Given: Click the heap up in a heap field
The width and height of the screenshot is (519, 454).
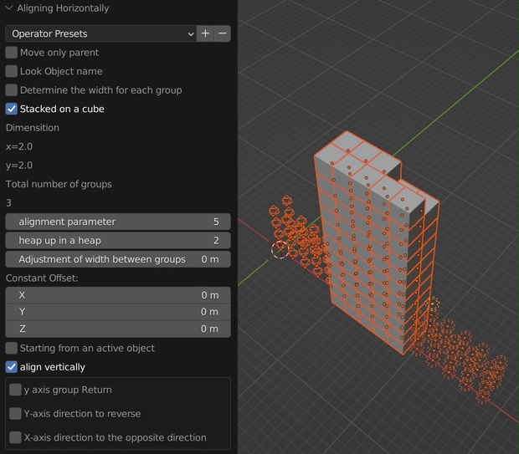Looking at the screenshot, I should 118,241.
